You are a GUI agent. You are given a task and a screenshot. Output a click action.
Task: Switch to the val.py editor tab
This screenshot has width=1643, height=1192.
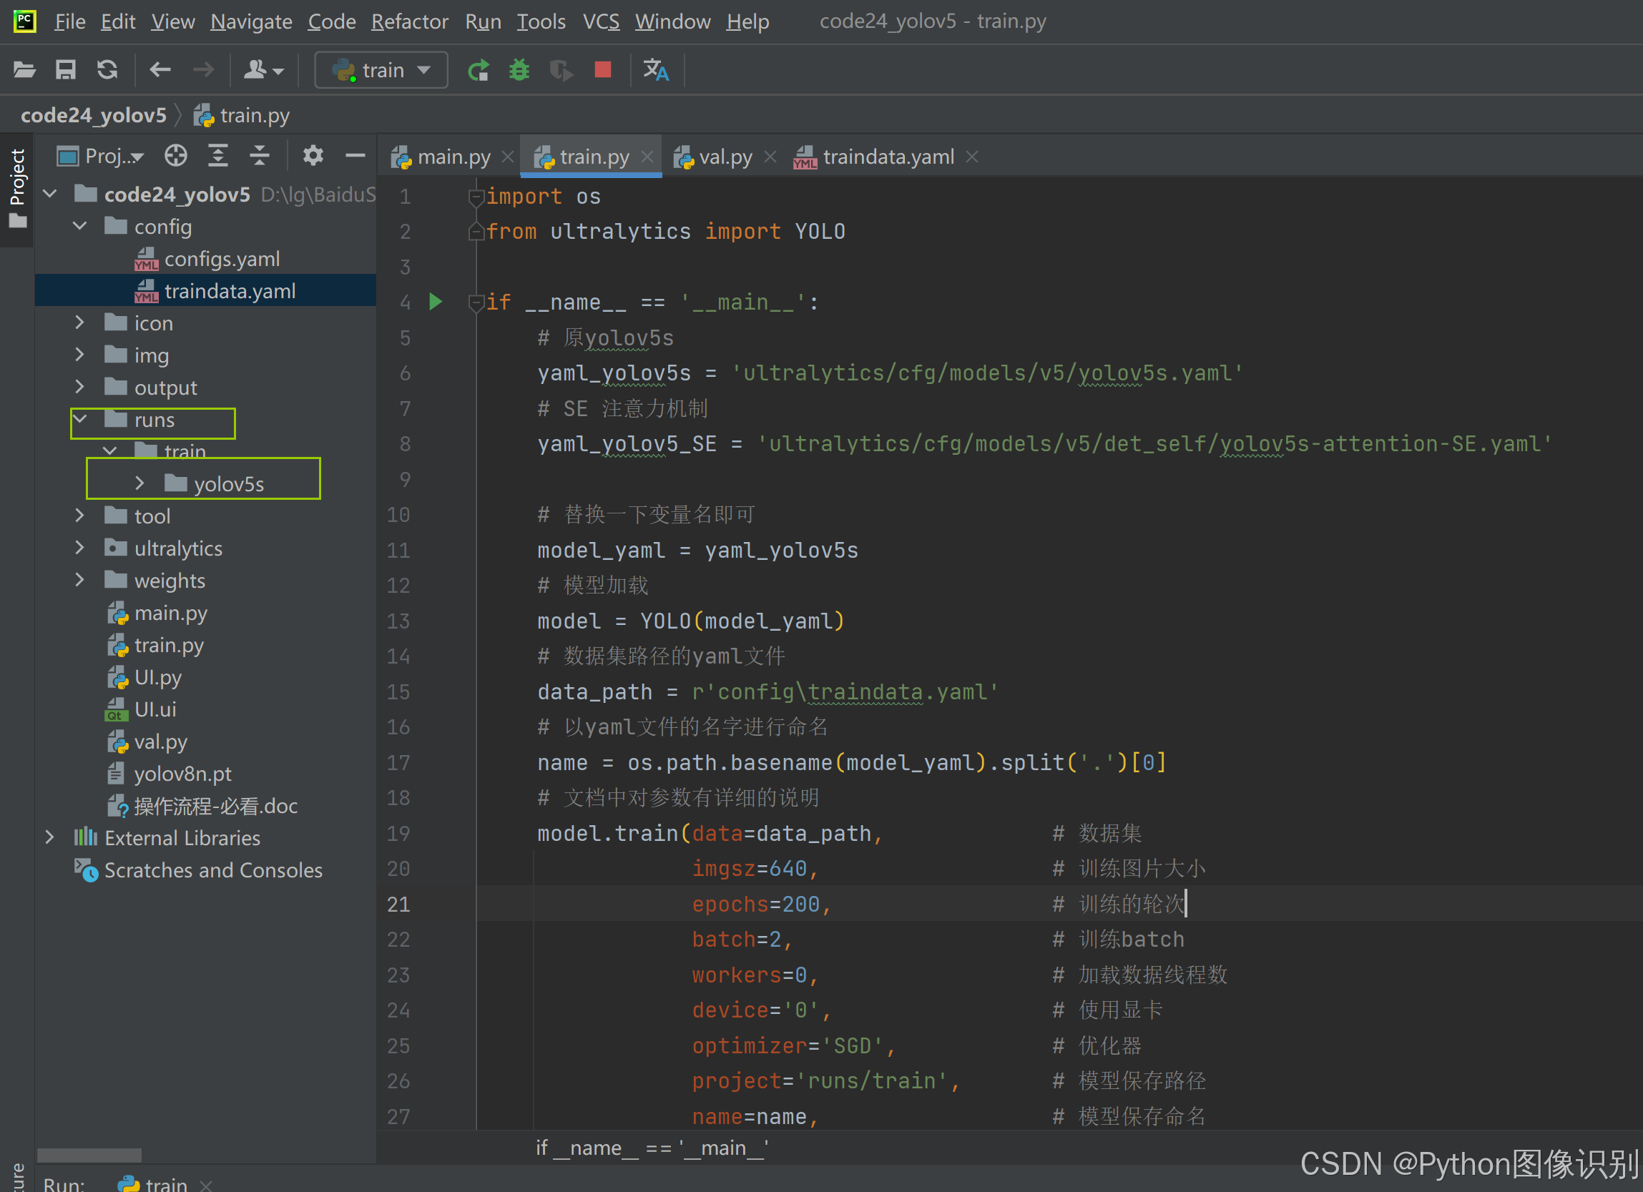(x=725, y=157)
